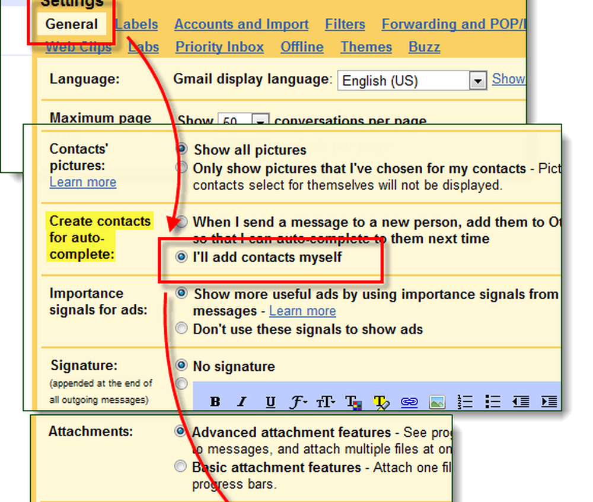Click the underline formatting icon
593x502 pixels.
point(270,402)
